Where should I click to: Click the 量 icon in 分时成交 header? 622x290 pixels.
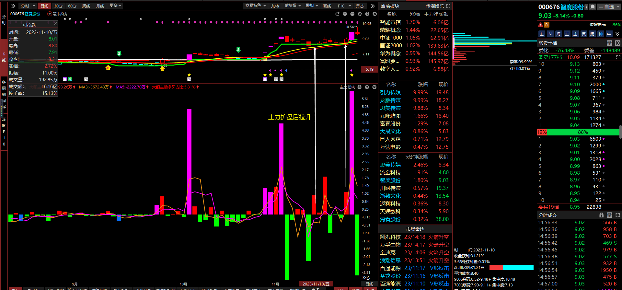[x=609, y=215]
